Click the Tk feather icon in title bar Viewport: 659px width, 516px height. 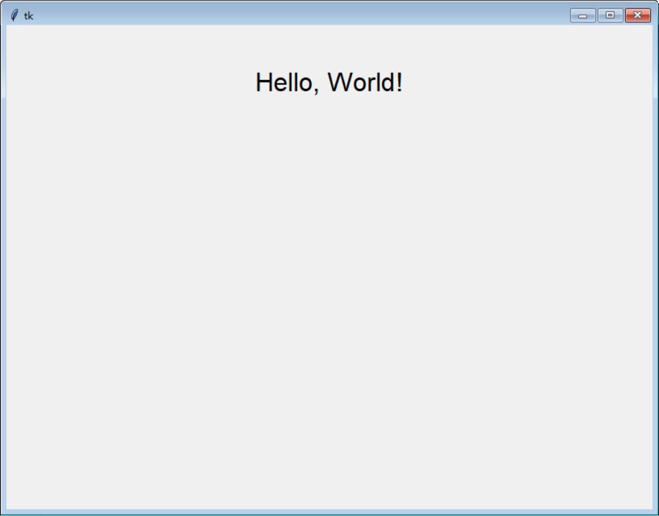click(x=15, y=15)
